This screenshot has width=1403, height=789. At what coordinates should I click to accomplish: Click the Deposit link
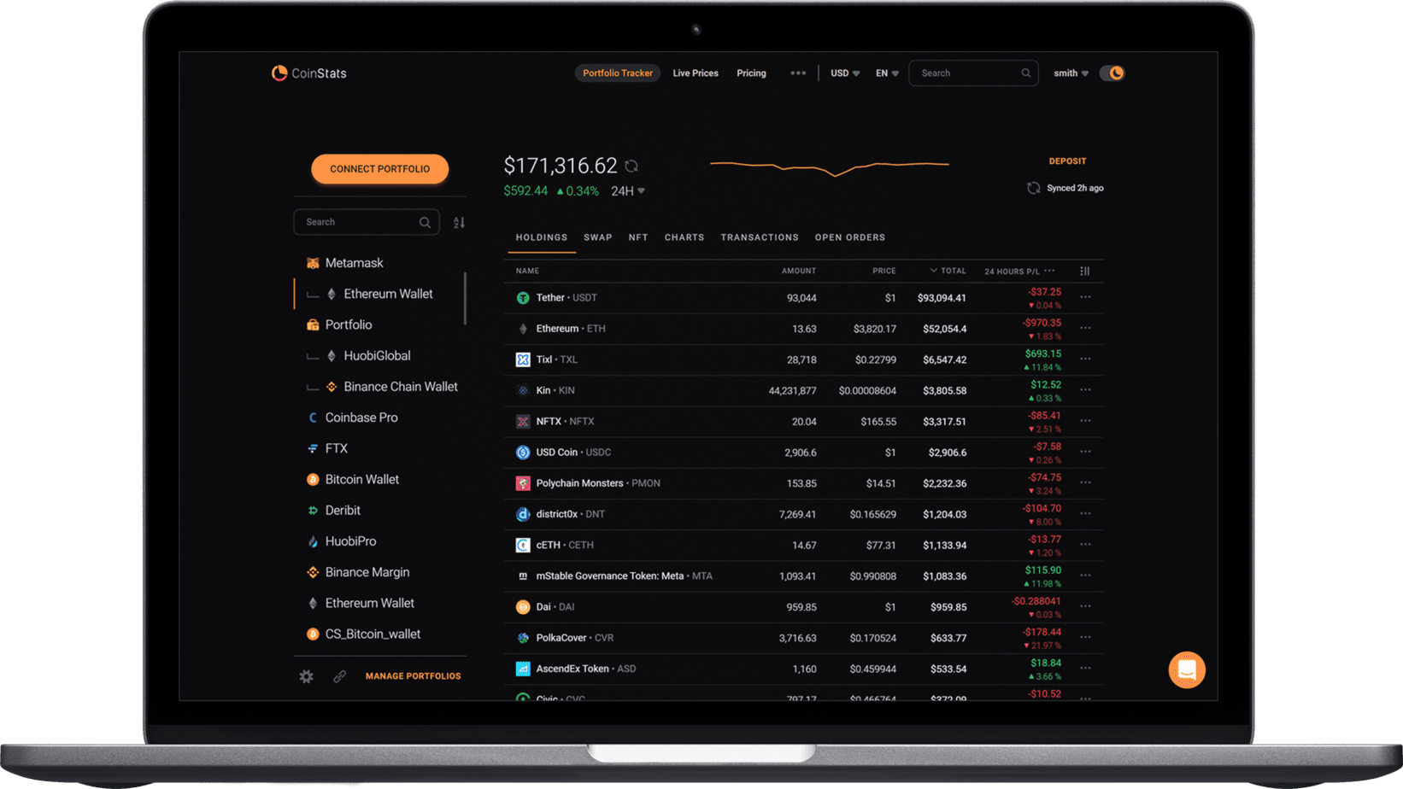click(x=1068, y=161)
